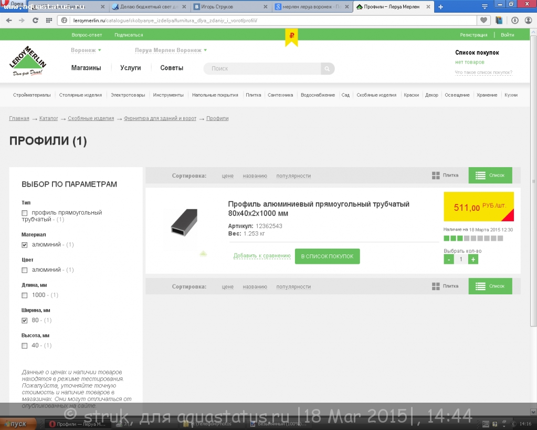The image size is (537, 430).
Task: Switch to Список list view in bottom bar
Action: click(x=490, y=286)
